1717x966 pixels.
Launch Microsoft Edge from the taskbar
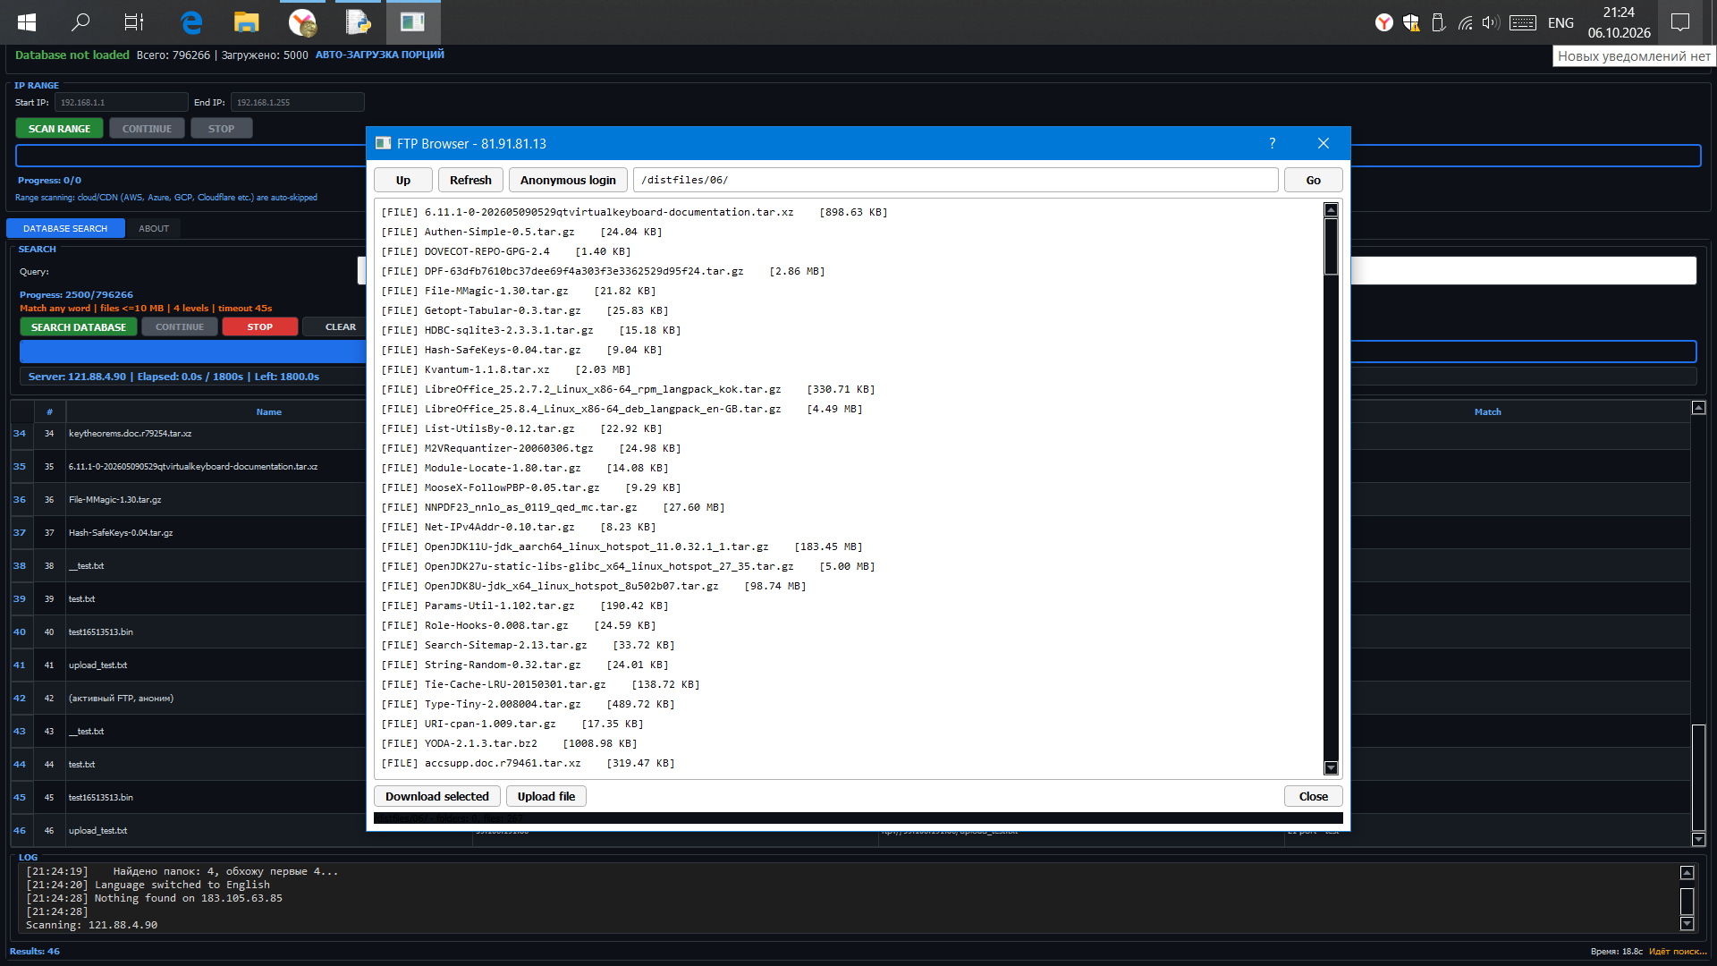[x=190, y=22]
